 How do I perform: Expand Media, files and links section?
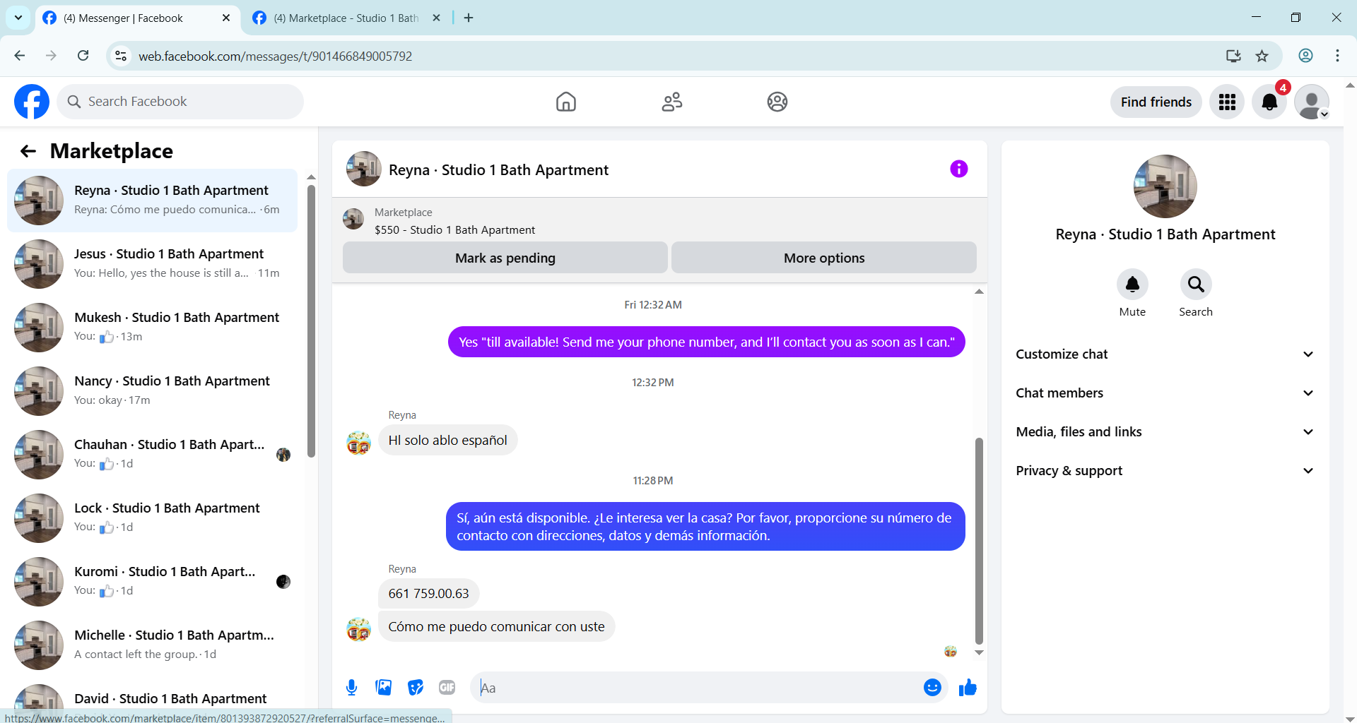point(1165,432)
